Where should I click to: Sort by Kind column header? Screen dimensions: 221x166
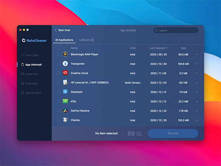tap(133, 48)
